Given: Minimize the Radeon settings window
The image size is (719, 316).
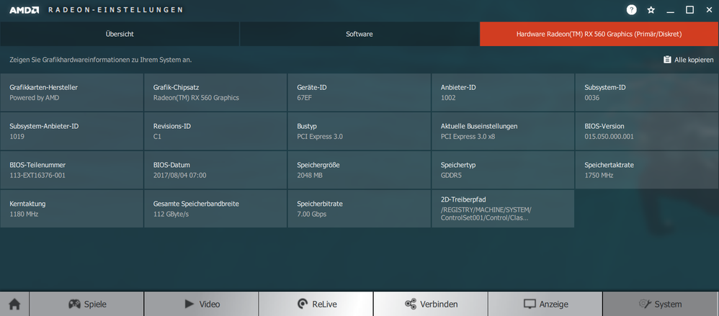Looking at the screenshot, I should 671,10.
